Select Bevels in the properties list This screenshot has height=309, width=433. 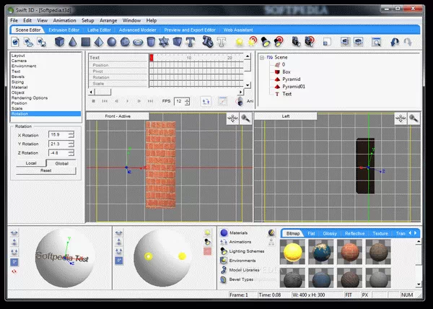pos(18,77)
